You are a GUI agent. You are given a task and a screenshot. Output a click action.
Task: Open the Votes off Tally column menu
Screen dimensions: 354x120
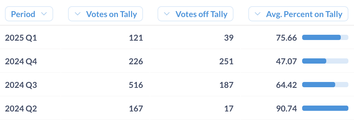coord(195,14)
